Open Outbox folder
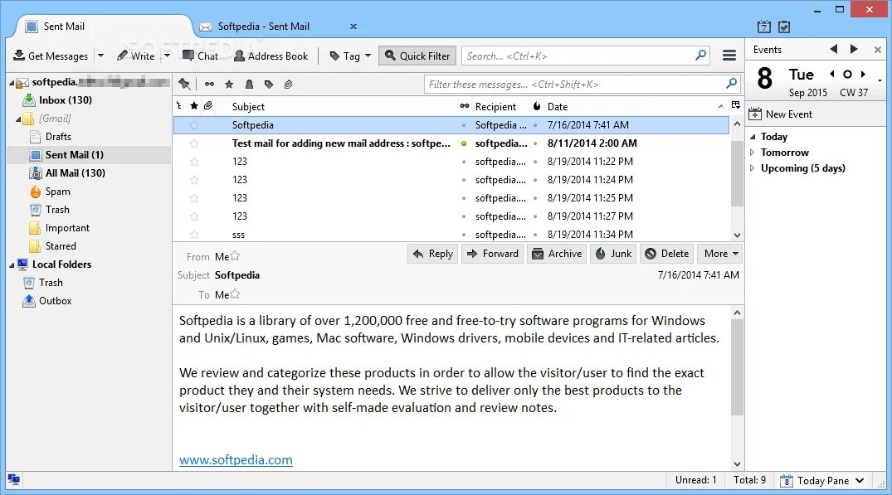The width and height of the screenshot is (892, 495). coord(56,301)
